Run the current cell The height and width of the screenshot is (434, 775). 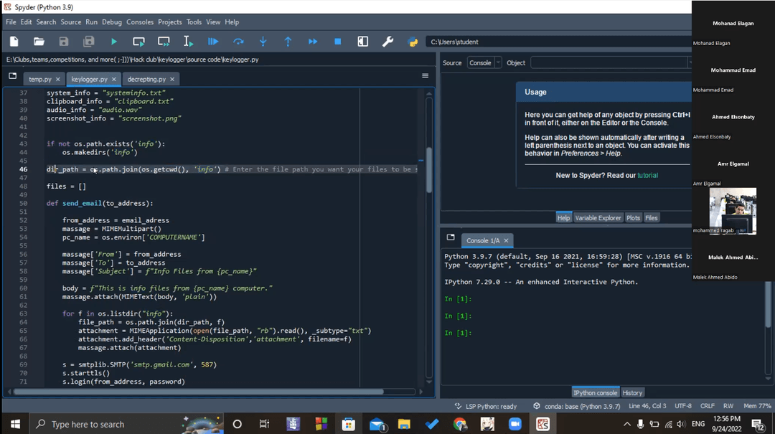pos(139,42)
